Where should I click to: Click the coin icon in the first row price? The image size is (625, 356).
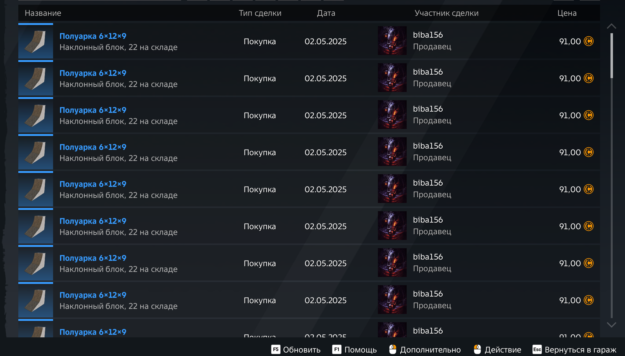589,41
